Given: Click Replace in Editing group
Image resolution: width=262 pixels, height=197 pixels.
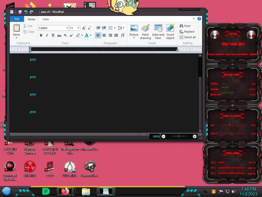Looking at the screenshot, I should coord(187,32).
